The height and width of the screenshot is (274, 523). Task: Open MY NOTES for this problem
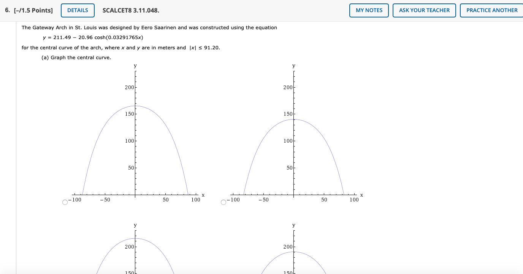[368, 10]
